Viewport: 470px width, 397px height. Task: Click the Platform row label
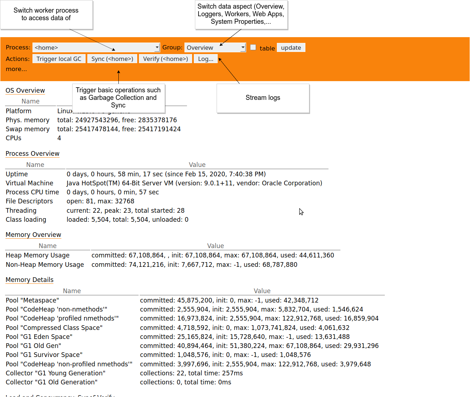pyautogui.click(x=18, y=111)
